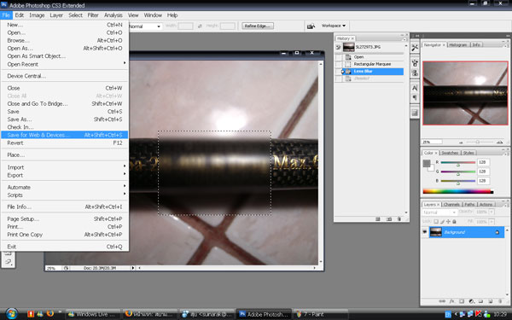
Task: Toggle Lock position icon
Action: (x=448, y=221)
